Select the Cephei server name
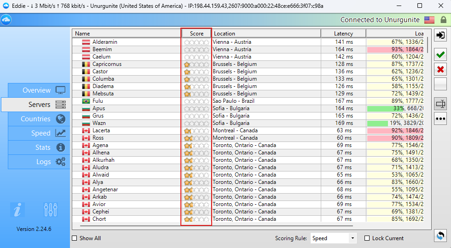The height and width of the screenshot is (248, 451). [101, 212]
